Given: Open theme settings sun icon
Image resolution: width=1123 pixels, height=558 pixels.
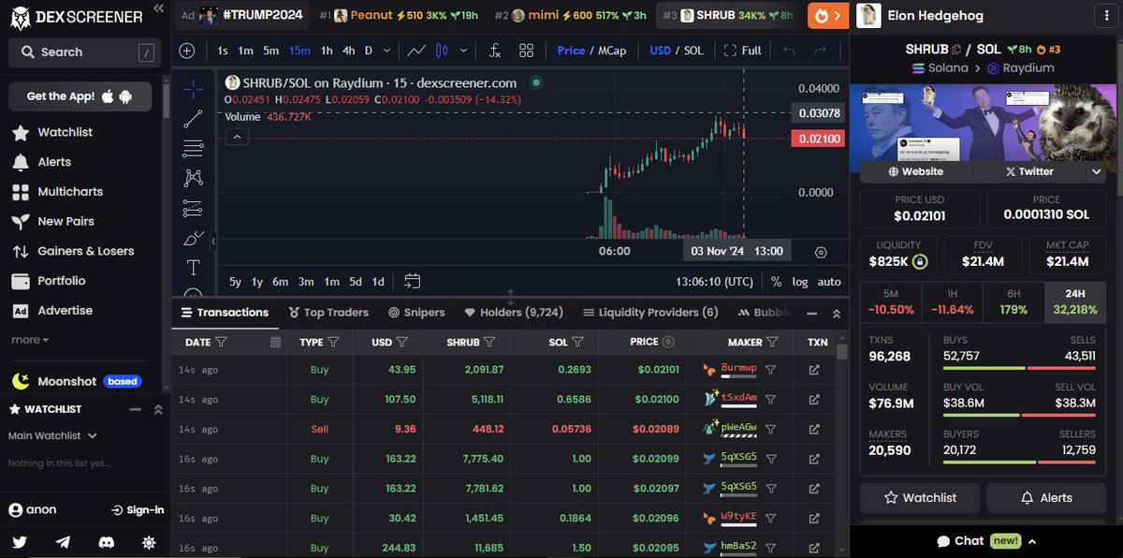Looking at the screenshot, I should click(x=149, y=542).
